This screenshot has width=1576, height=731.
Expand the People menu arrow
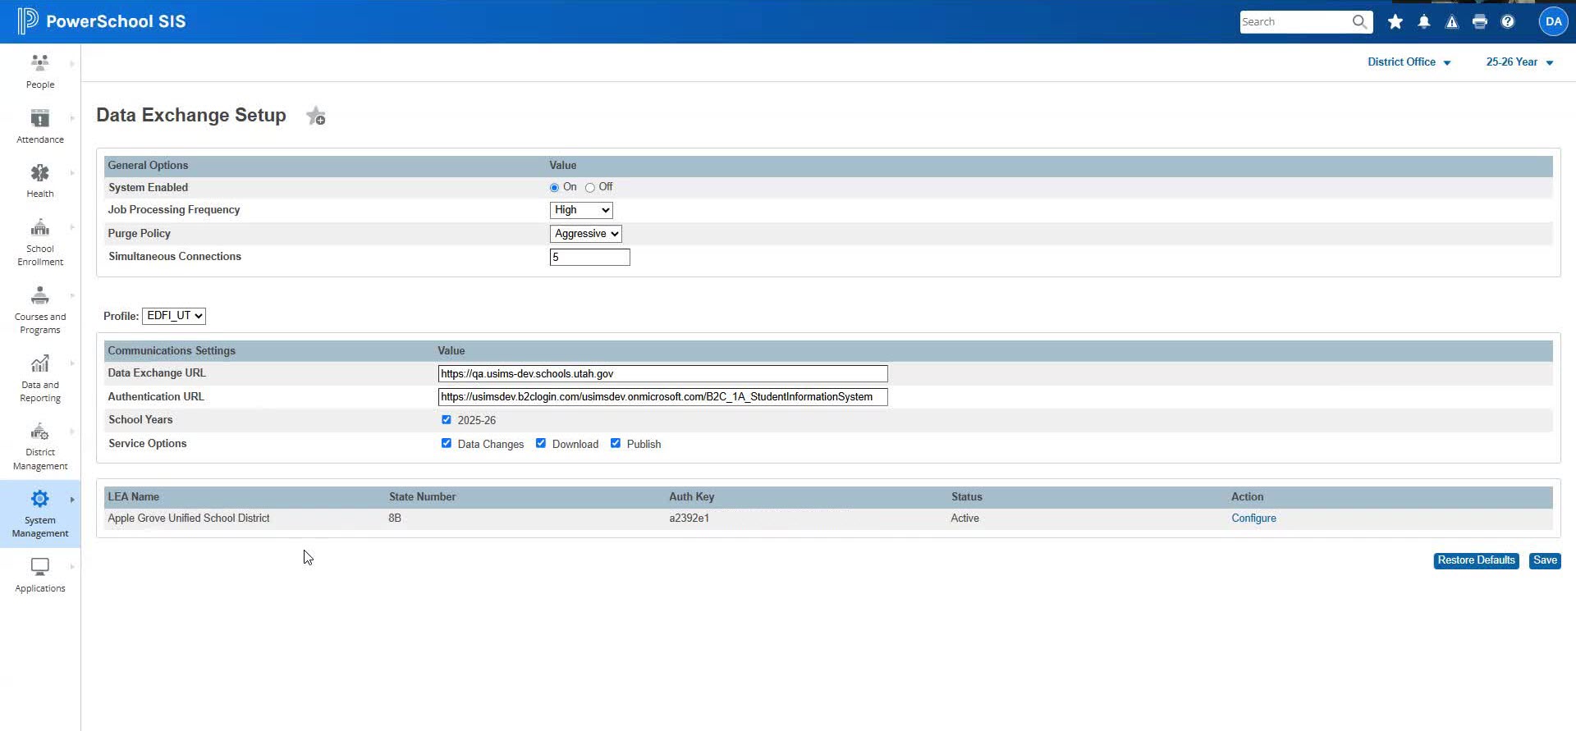coord(72,64)
